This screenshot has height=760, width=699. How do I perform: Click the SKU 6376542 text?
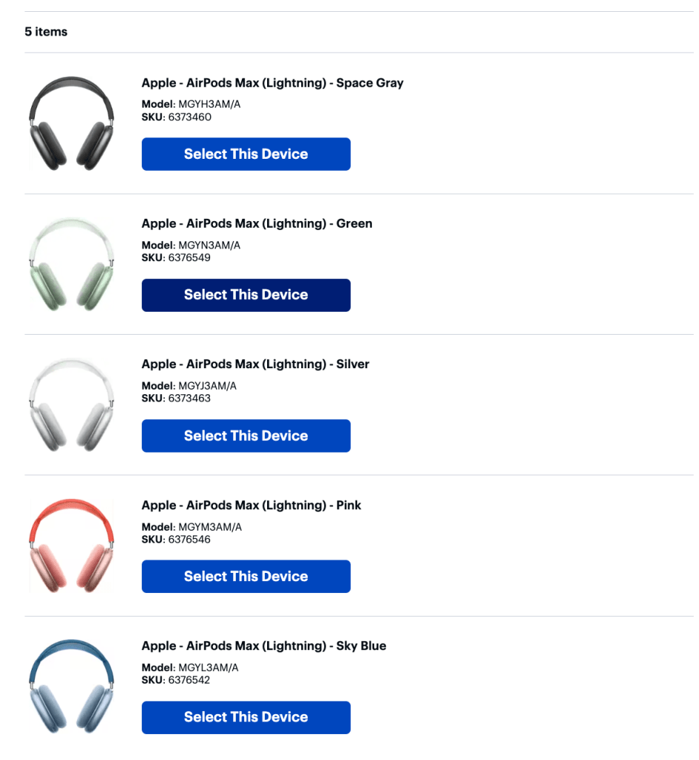[x=189, y=680]
